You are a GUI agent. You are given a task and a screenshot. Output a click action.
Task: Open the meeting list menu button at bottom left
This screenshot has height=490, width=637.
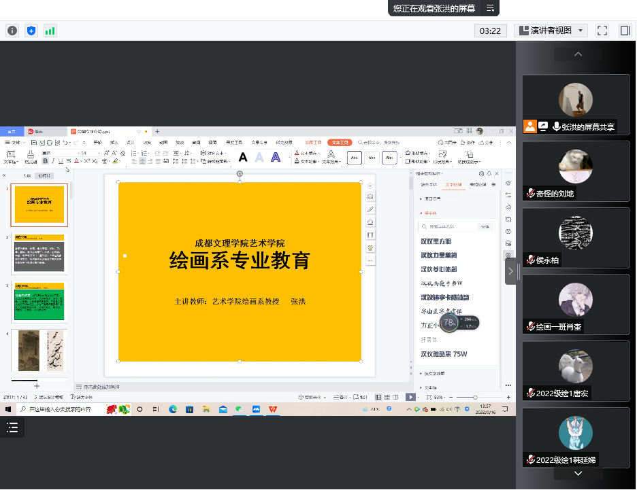click(x=12, y=427)
